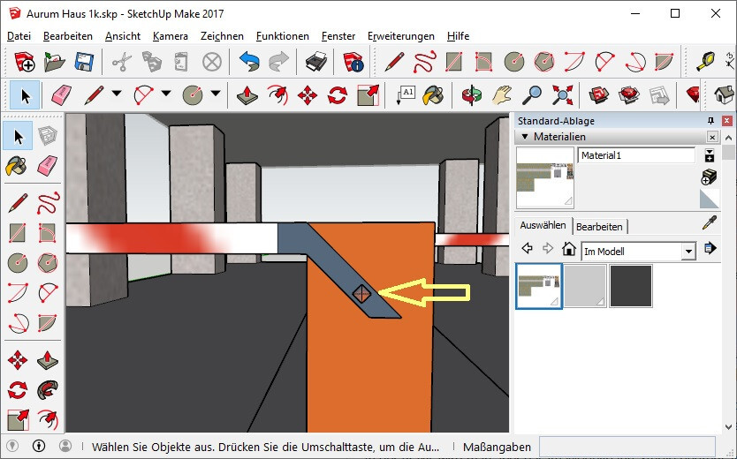Open the Funktionen menu
Screen dimensions: 737x459
pyautogui.click(x=283, y=36)
